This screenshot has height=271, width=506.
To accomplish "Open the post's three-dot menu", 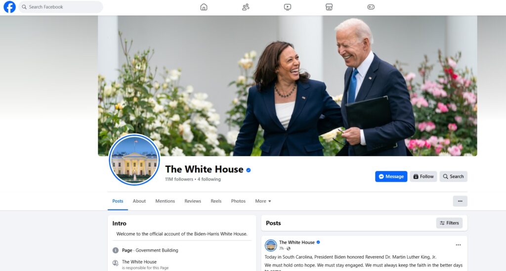I will (x=458, y=245).
